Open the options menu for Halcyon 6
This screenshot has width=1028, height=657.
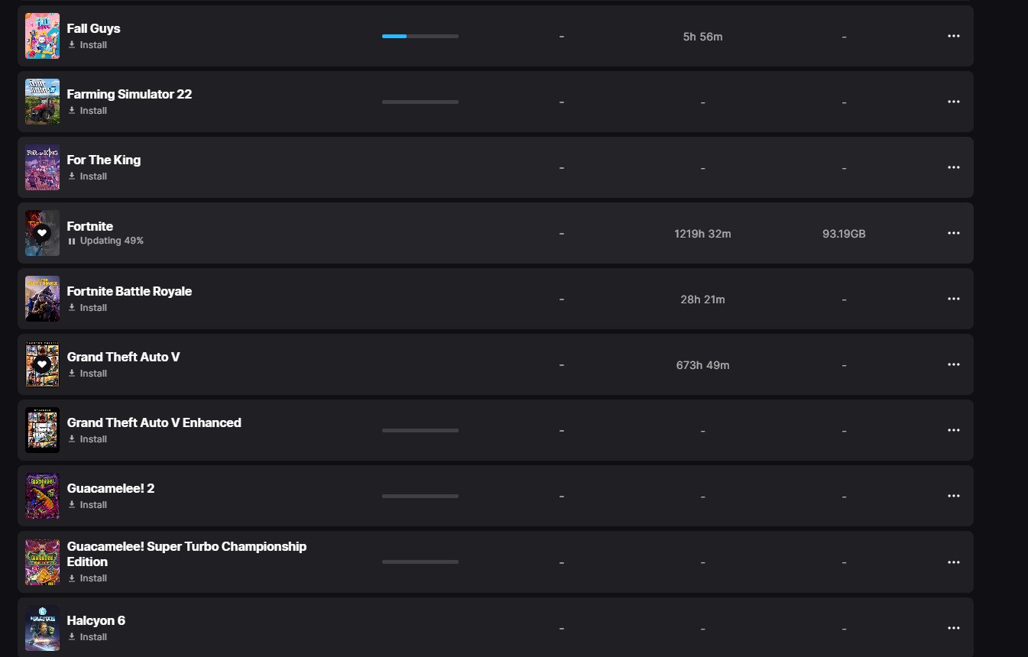pos(953,628)
